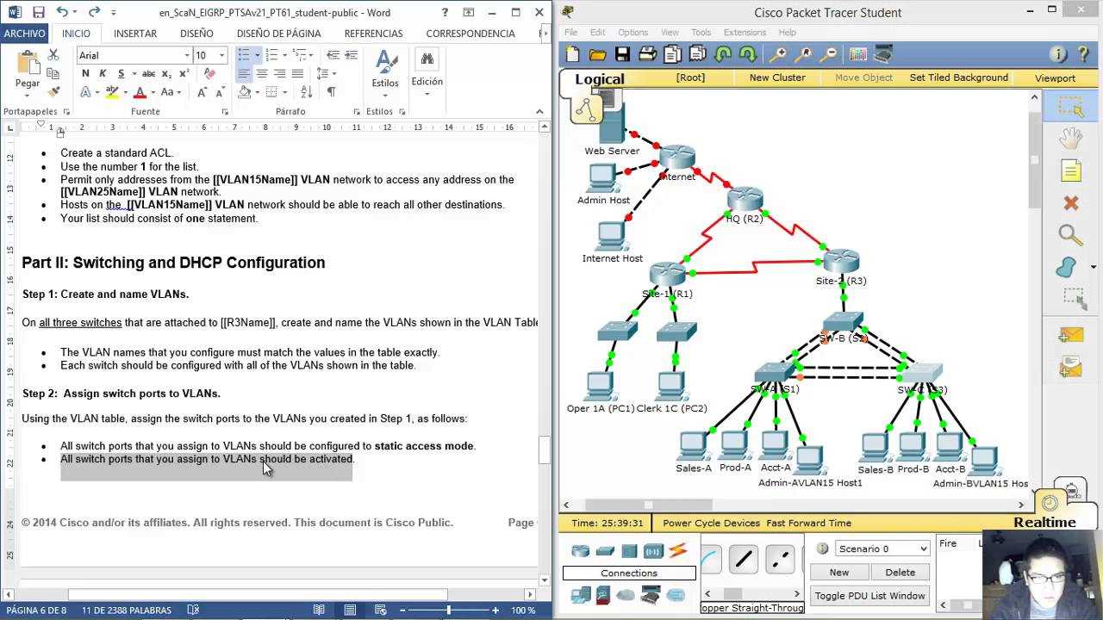Open the Extensions menu in Packet Tracer
Screen dimensions: 1103x620
click(745, 33)
